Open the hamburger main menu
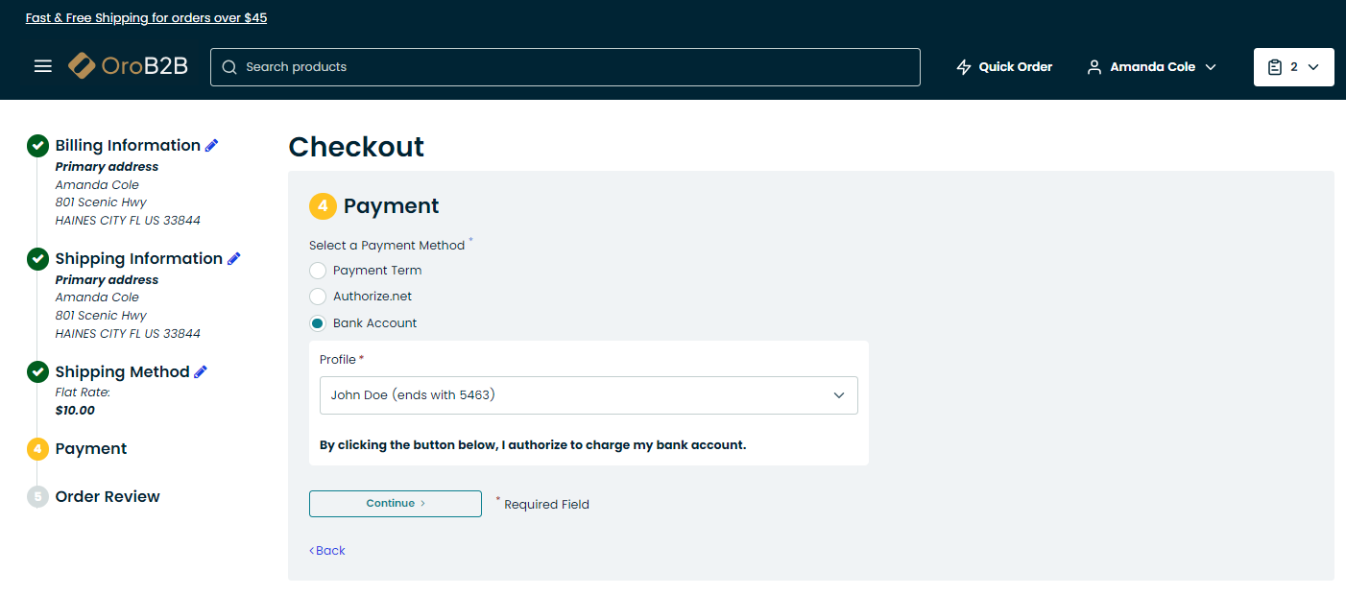The width and height of the screenshot is (1346, 595). (42, 66)
